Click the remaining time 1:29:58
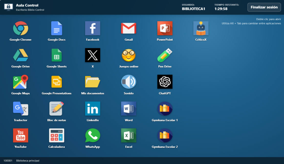Image resolution: width=284 pixels, height=164 pixels. coord(221,9)
